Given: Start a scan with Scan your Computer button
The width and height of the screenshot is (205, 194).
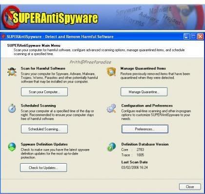Looking at the screenshot, I should point(44,92).
